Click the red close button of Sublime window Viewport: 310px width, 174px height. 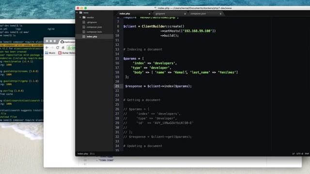click(x=78, y=8)
